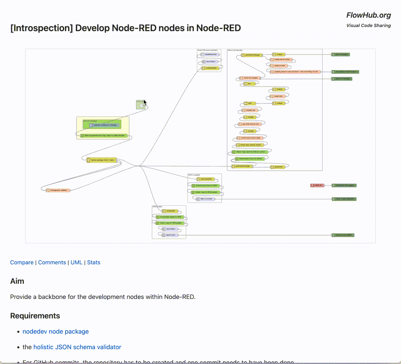This screenshot has height=364, width=401.
Task: Select the Package.json validator function node
Action: point(58,190)
